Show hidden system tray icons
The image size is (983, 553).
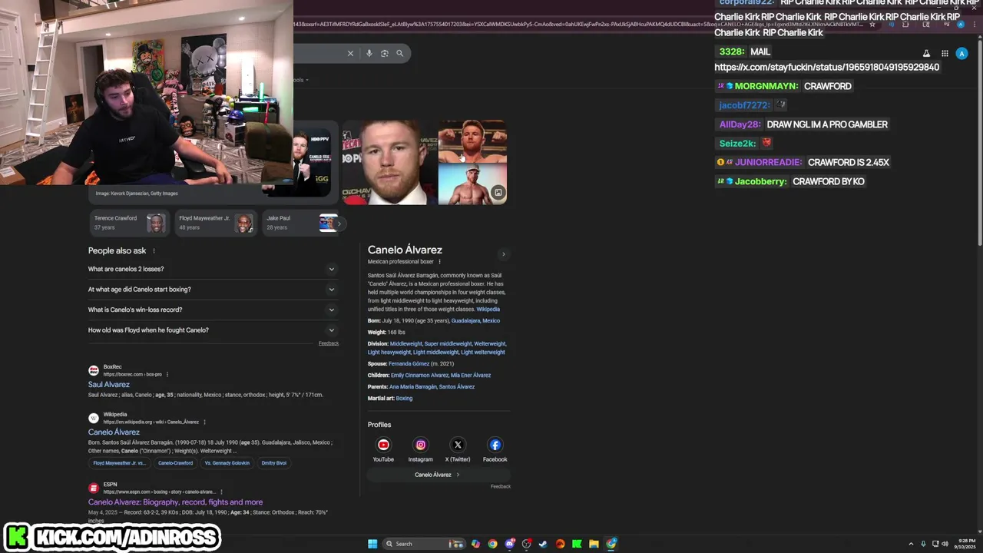point(911,544)
